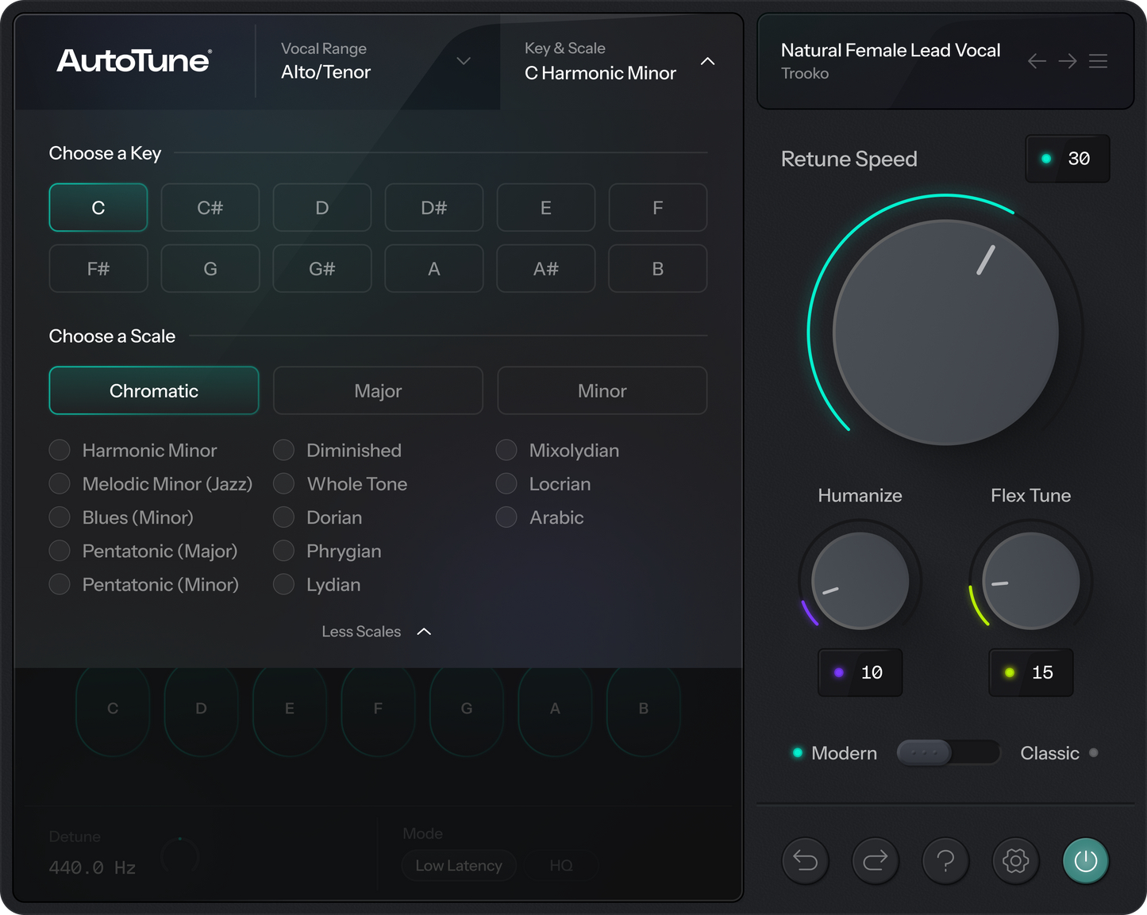Click the redo arrow icon
Image resolution: width=1147 pixels, height=915 pixels.
875,861
